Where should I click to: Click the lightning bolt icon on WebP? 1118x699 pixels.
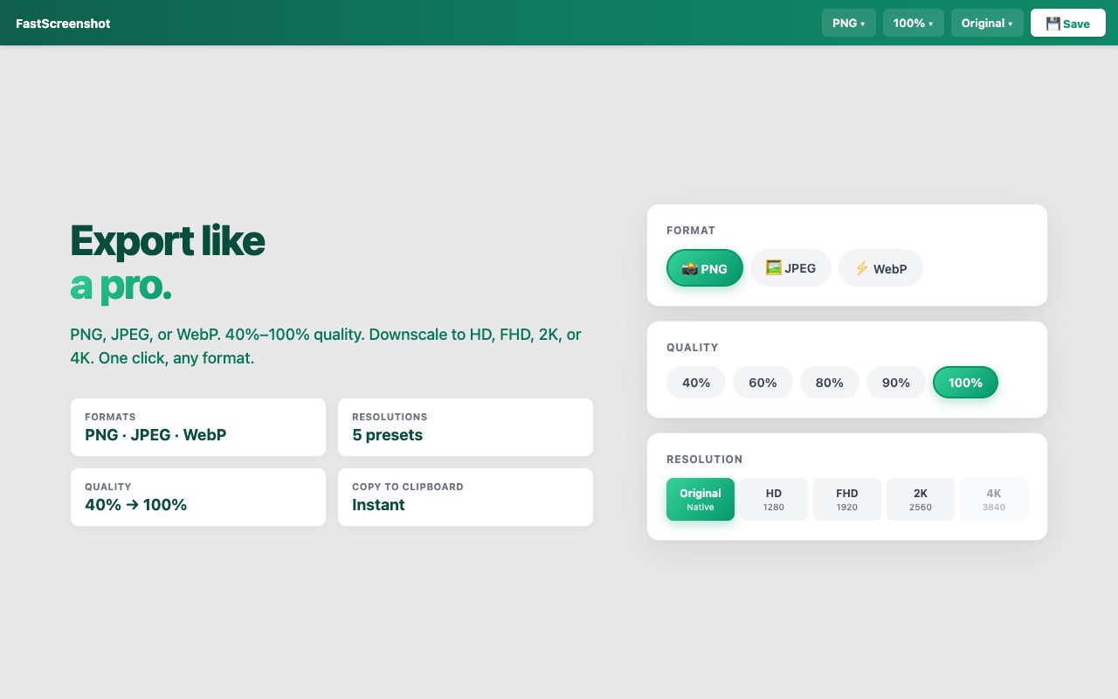pyautogui.click(x=861, y=268)
